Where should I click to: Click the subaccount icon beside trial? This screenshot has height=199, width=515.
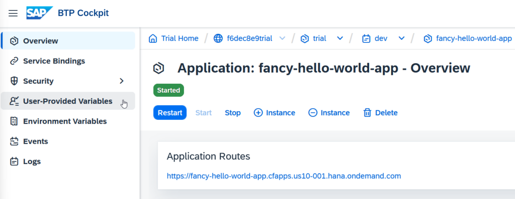click(305, 39)
